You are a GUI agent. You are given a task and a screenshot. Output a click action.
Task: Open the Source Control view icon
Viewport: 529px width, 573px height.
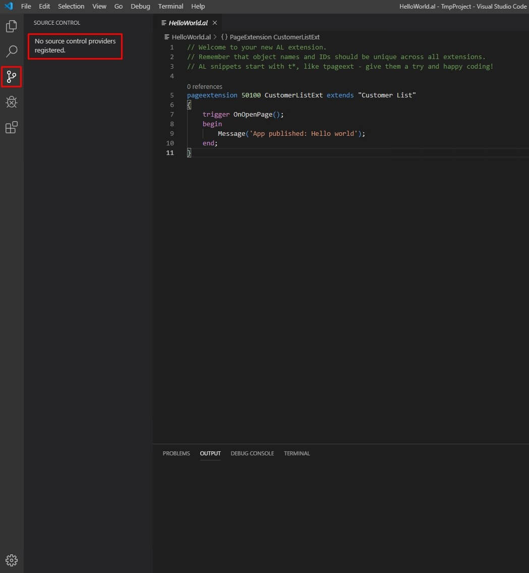pyautogui.click(x=11, y=77)
